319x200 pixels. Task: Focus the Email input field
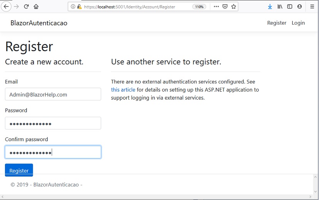(x=53, y=94)
